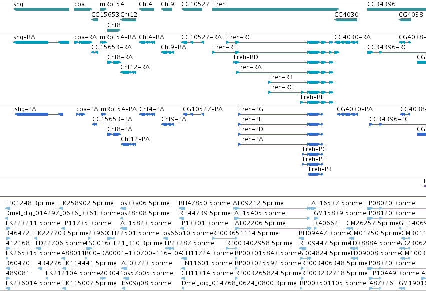This screenshot has width=426, height=291.
Task: Click the CG34396-PC protein label
Action: [389, 119]
